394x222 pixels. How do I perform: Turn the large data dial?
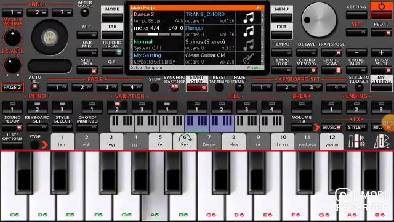click(x=319, y=20)
